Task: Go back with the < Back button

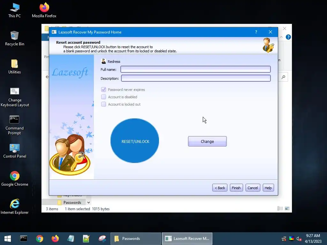Action: [220, 188]
